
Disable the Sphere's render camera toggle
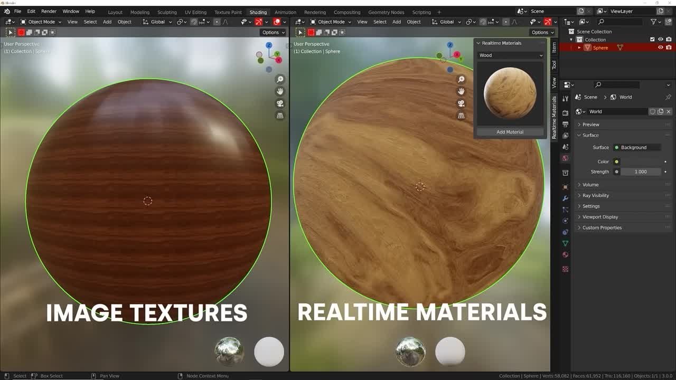click(x=669, y=47)
